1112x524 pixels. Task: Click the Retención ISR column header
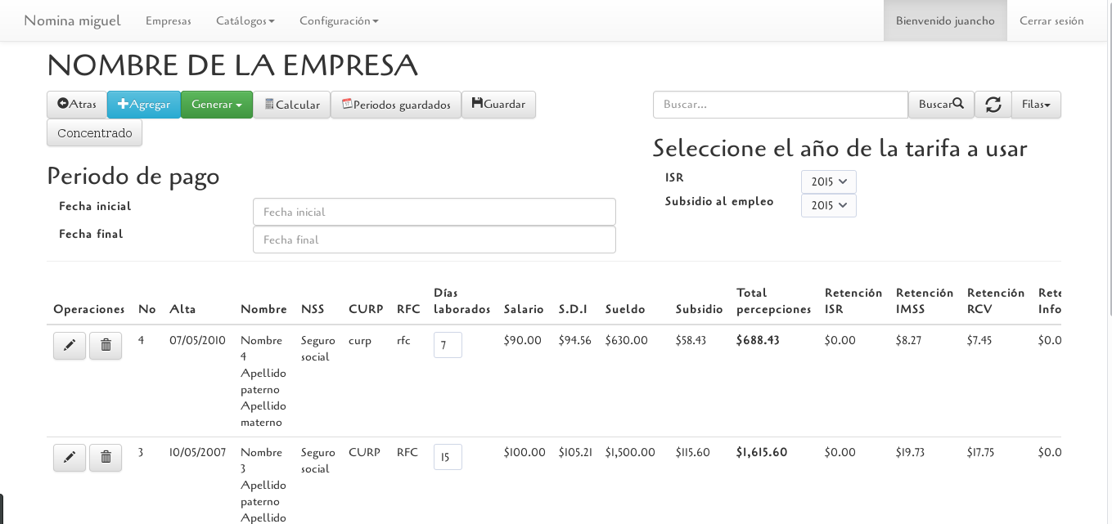(x=853, y=302)
